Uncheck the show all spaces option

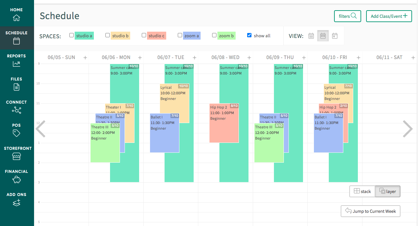point(249,35)
